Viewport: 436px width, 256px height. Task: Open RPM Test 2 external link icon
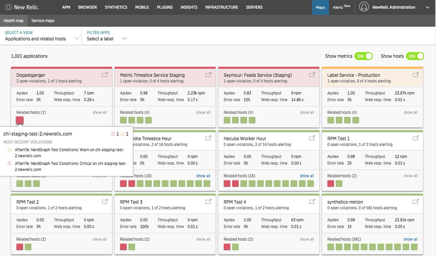(105, 202)
